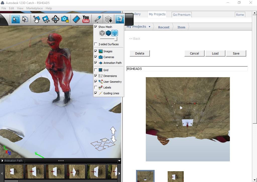Click the move-backward navigation arrow
The width and height of the screenshot is (257, 182).
tap(100, 149)
